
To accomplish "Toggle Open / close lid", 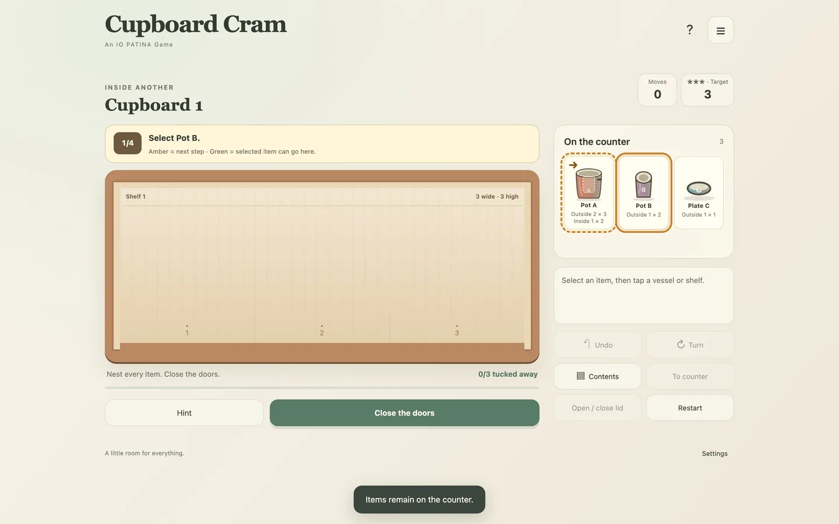I will click(597, 408).
